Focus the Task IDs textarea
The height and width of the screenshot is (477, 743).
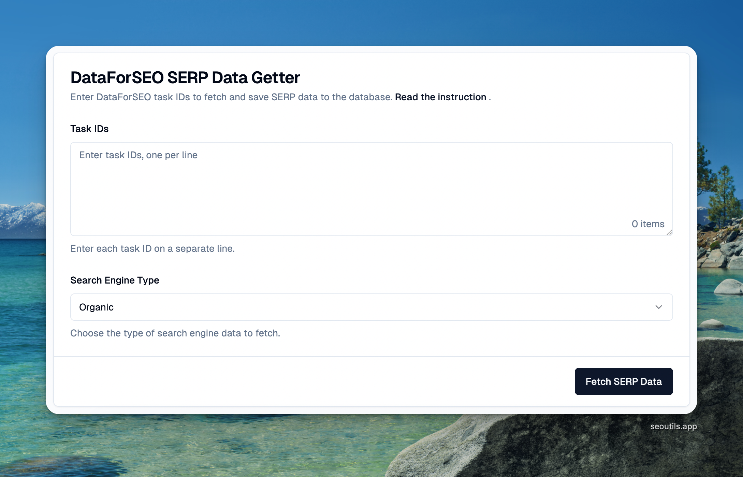[x=371, y=189]
